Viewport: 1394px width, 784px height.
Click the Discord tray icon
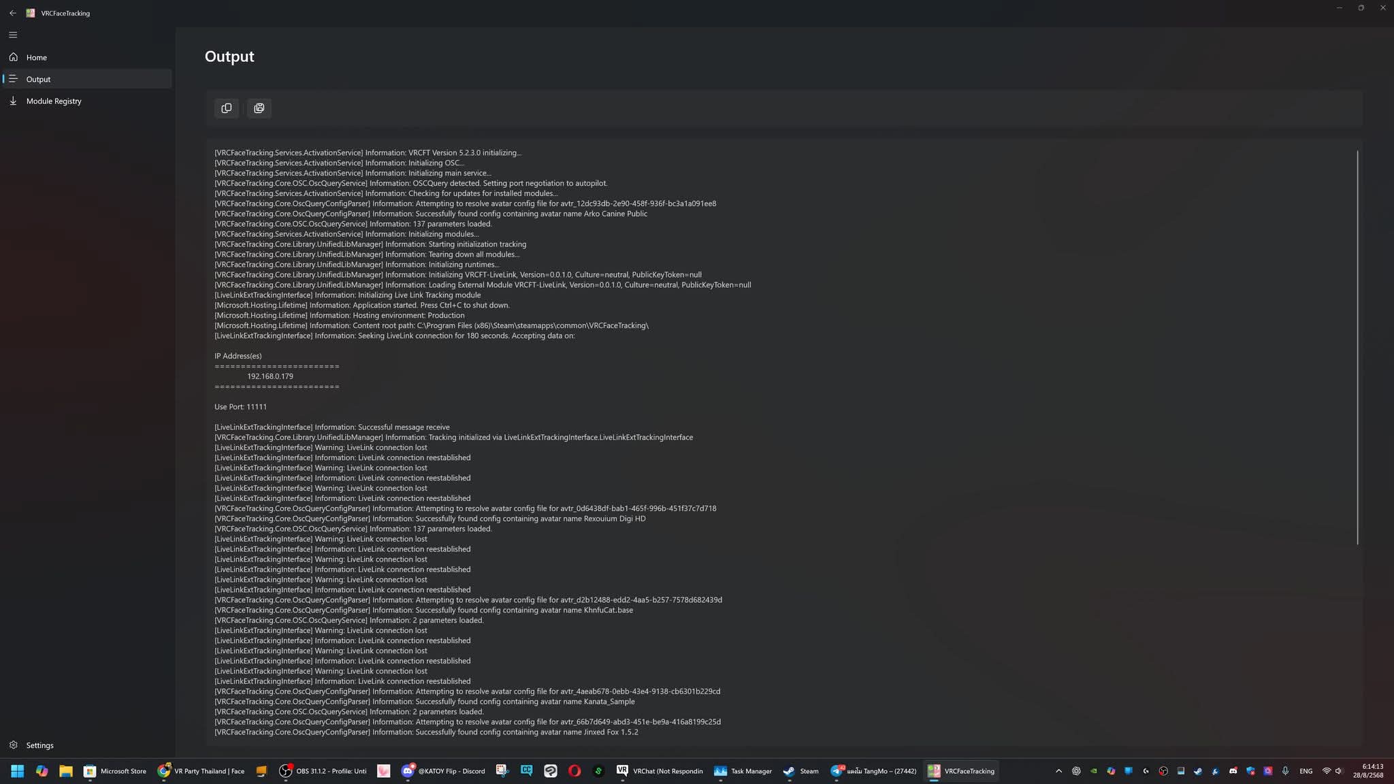click(1233, 771)
